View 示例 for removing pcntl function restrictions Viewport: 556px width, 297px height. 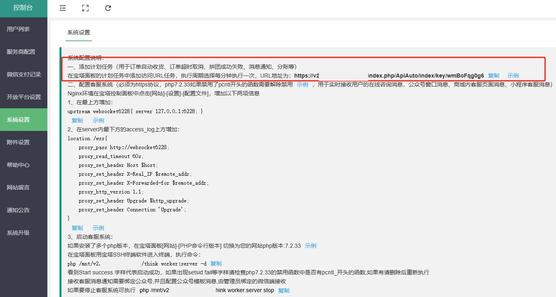point(302,84)
